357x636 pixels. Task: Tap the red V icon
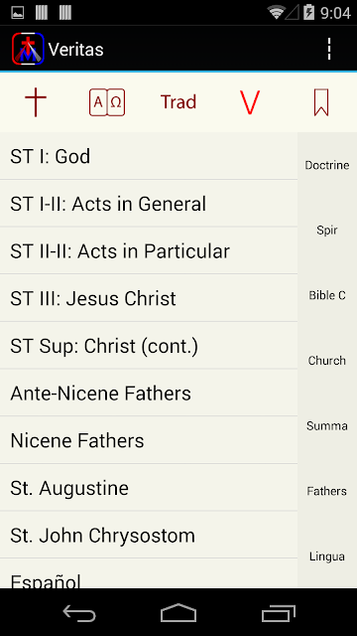click(x=250, y=102)
